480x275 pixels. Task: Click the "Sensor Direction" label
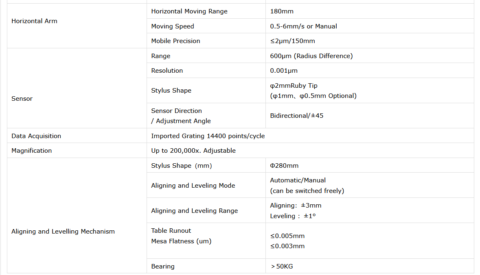pos(176,111)
